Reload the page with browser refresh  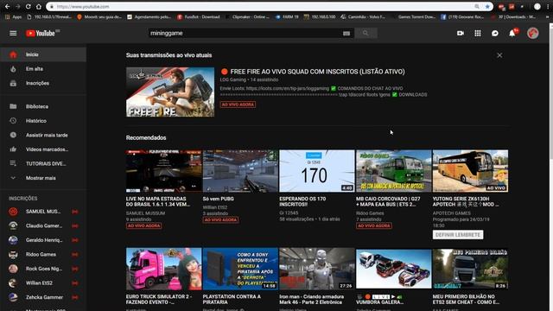click(x=28, y=7)
